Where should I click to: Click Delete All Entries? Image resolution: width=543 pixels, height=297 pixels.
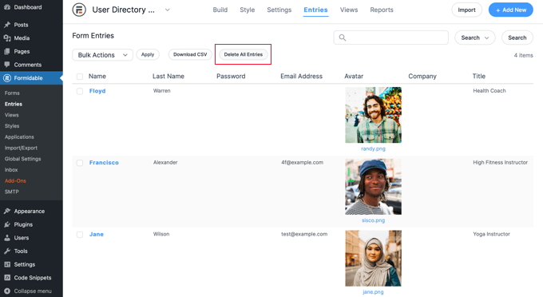point(244,54)
